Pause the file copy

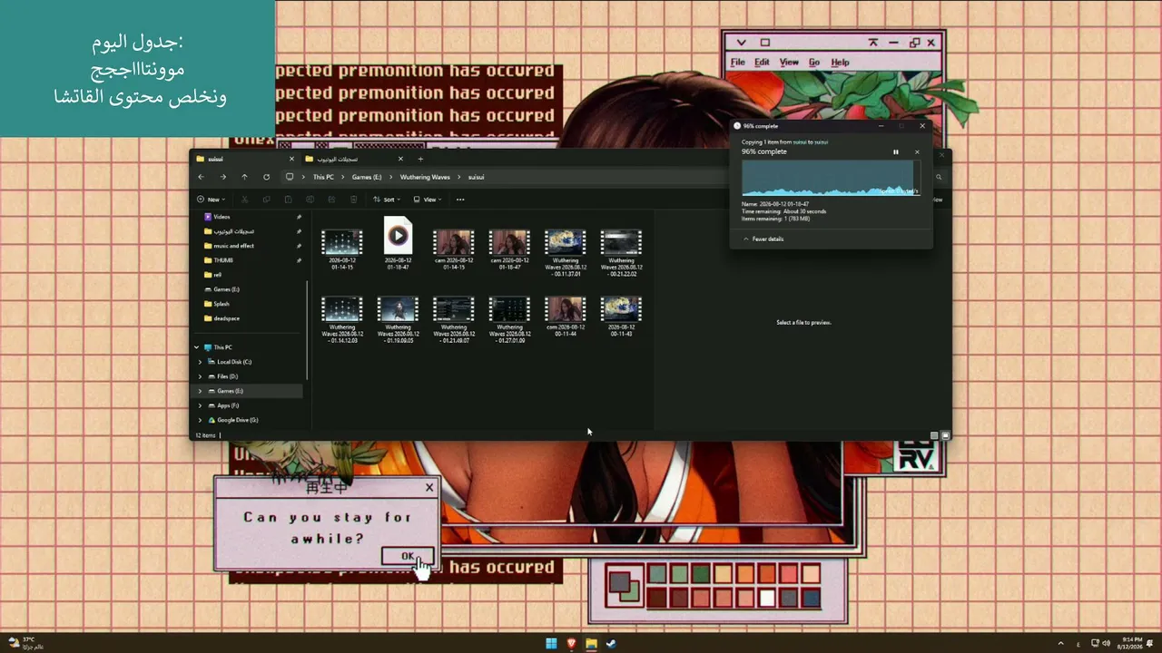895,152
